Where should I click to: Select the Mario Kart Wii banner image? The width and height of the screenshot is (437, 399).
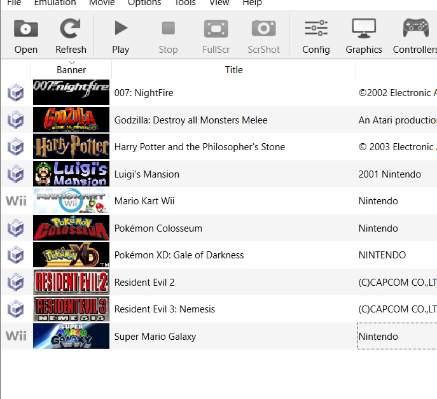[71, 200]
